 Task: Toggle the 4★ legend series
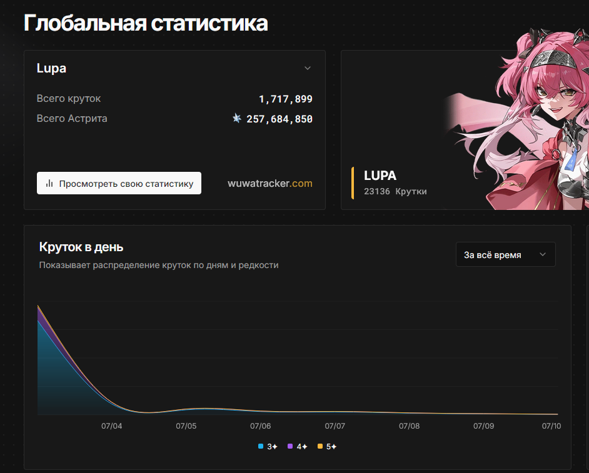click(298, 446)
